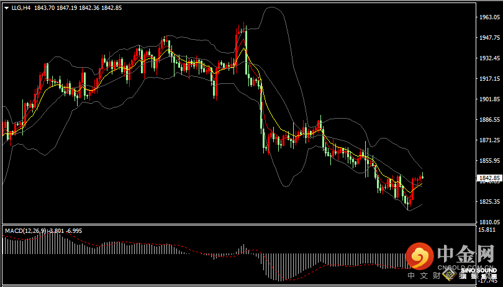503x287 pixels.
Task: Click the current price tag 1842.85
Action: point(489,178)
